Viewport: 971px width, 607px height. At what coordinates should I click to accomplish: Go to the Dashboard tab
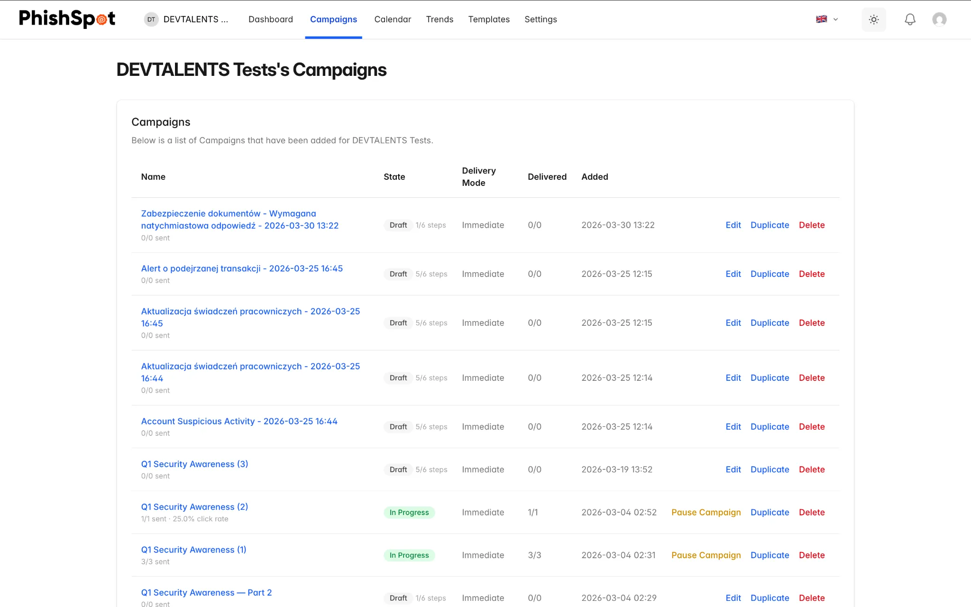coord(271,19)
